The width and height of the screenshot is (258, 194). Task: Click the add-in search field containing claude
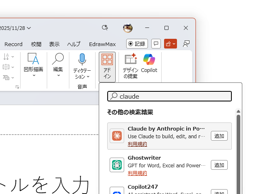tap(169, 96)
